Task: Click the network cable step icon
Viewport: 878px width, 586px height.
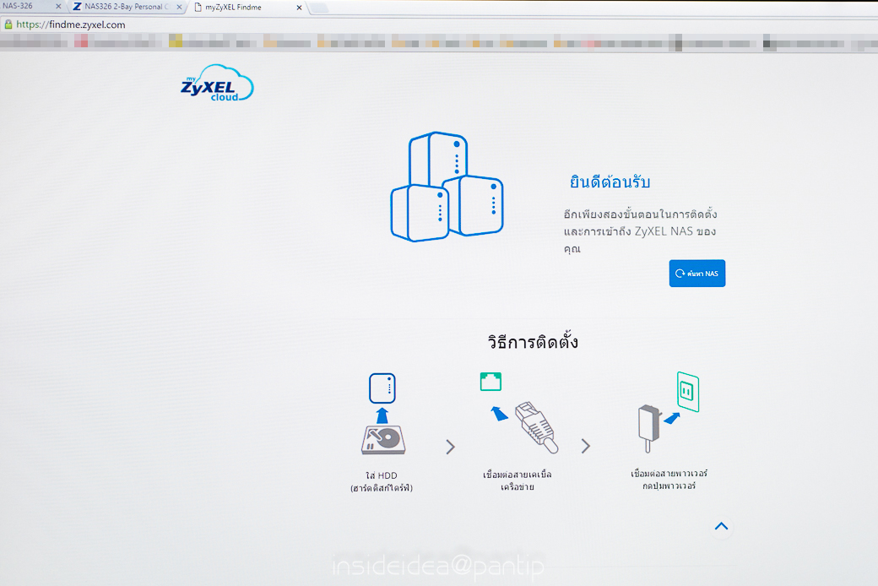Action: (519, 412)
